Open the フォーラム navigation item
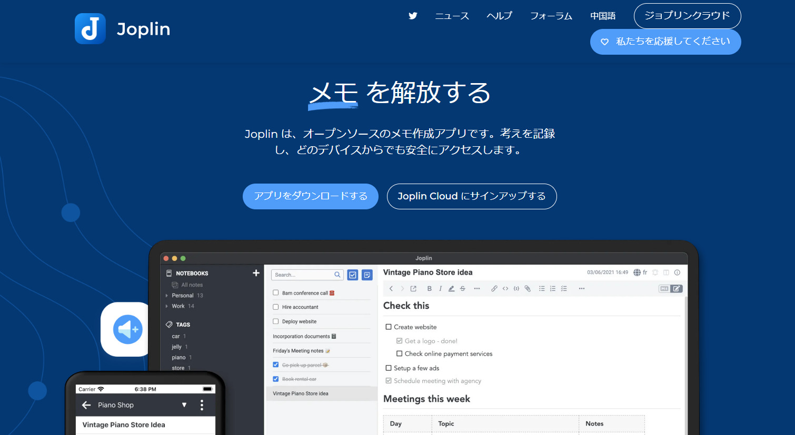 pyautogui.click(x=551, y=16)
